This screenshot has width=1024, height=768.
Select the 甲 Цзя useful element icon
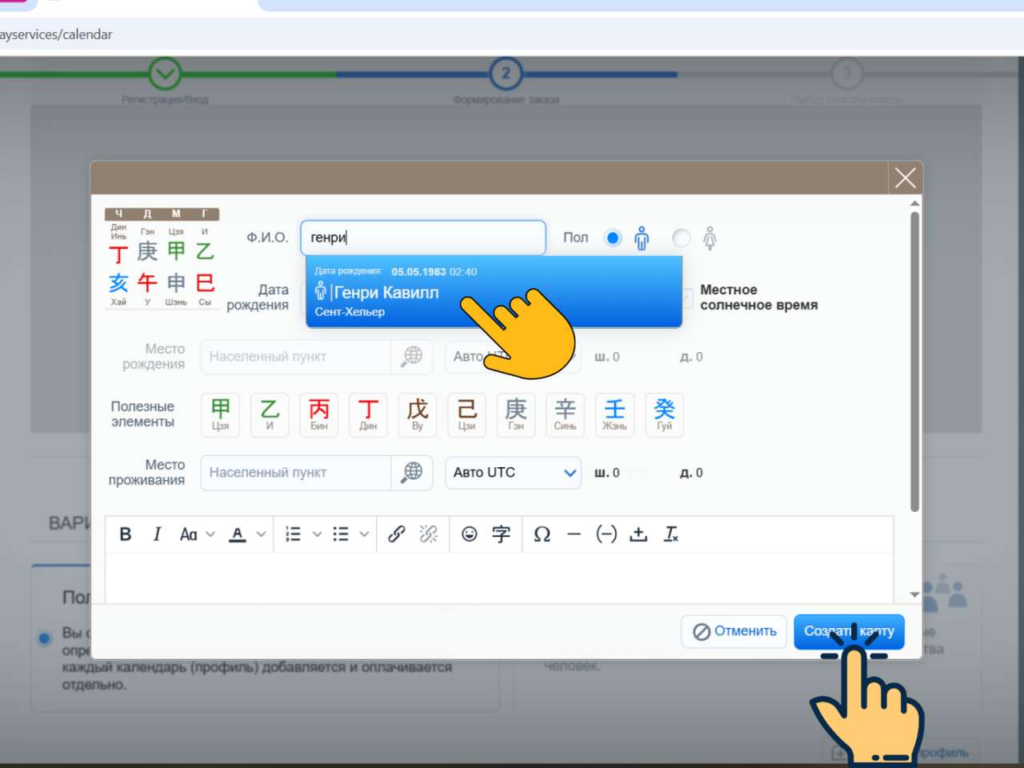(220, 414)
